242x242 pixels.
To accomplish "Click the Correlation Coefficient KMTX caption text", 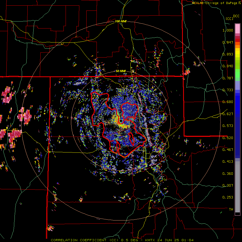I will (122, 240).
